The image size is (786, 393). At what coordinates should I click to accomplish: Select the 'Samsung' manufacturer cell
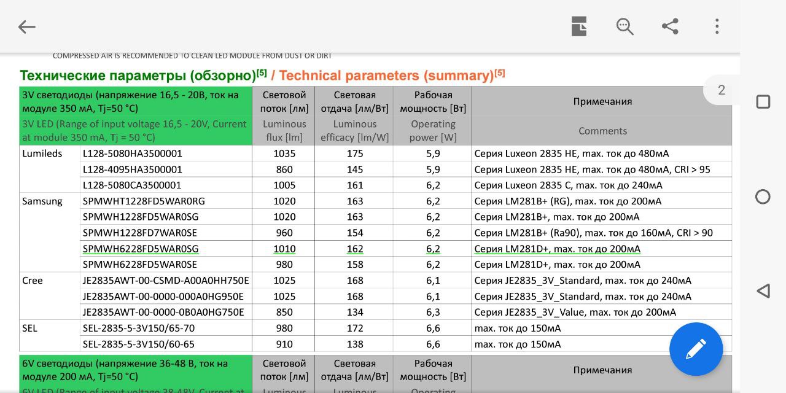tap(42, 201)
